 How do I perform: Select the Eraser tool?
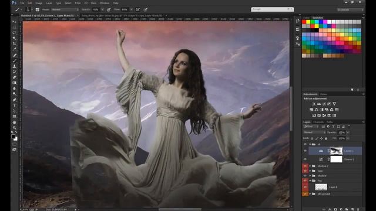(x=14, y=77)
